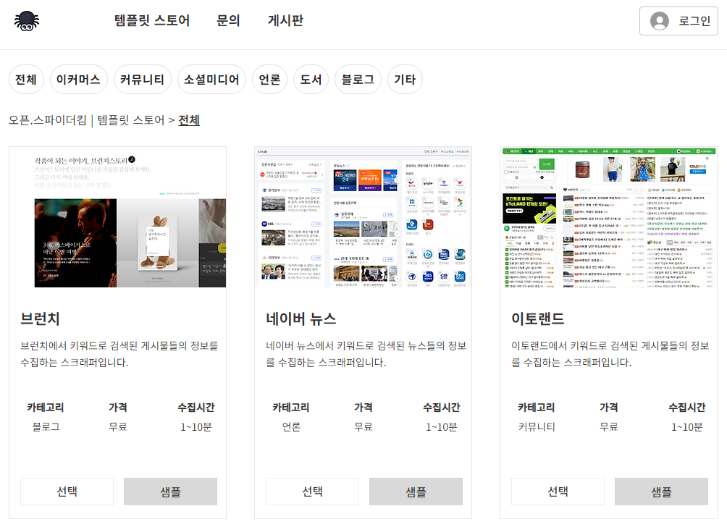Viewport: 727px width, 527px height.
Task: Open the 문의 menu item
Action: 228,20
